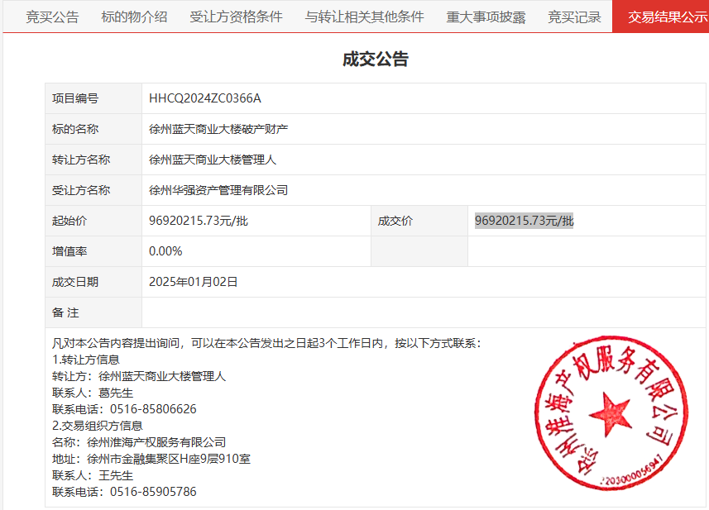Click the sentence beginning 凡对本公告内容提出询问

tap(266, 343)
